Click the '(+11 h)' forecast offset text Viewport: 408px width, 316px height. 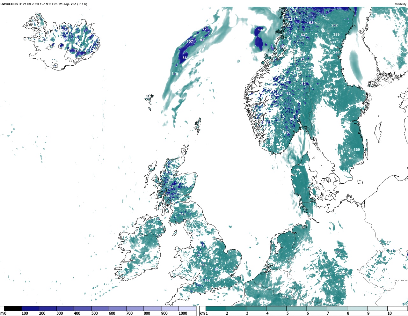[82, 4]
